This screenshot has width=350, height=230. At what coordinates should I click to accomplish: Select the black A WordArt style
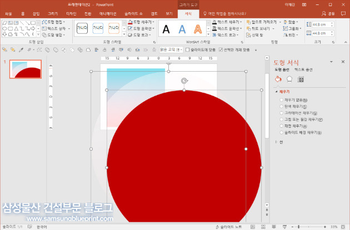click(166, 29)
